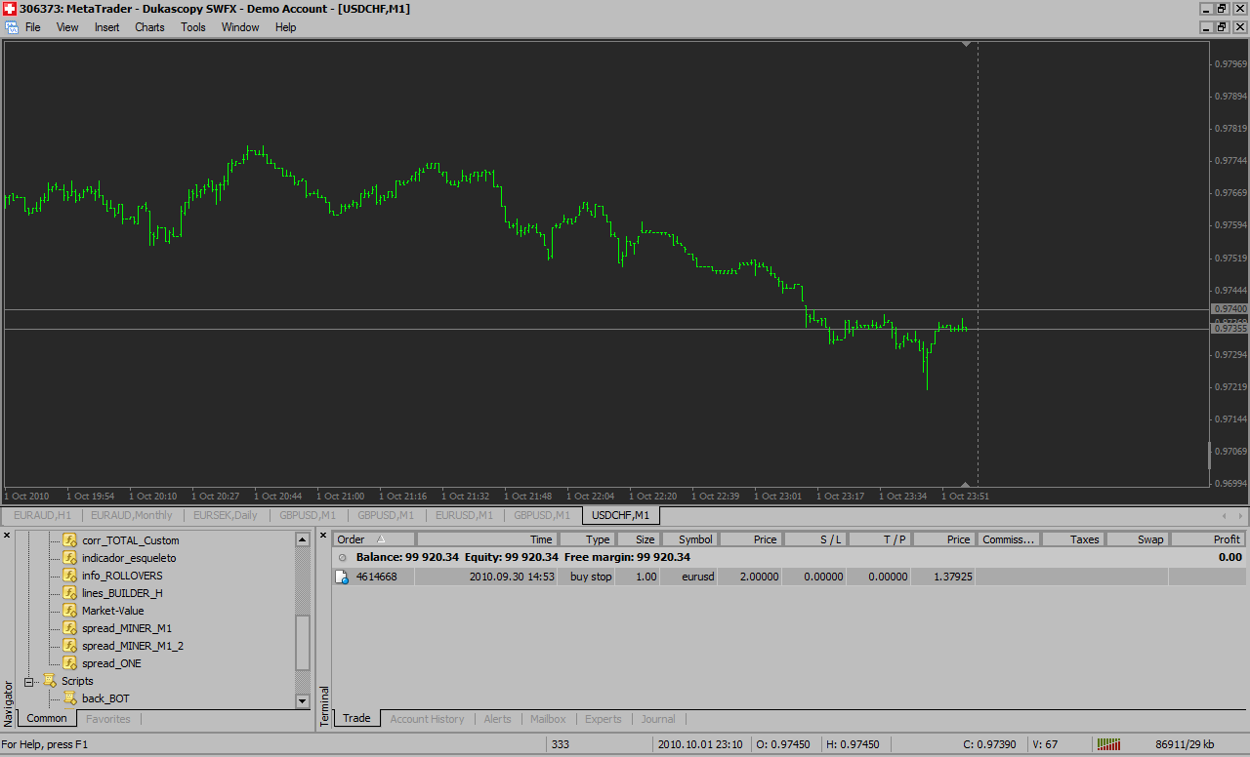Open the Favorites tab in Navigator

coord(108,719)
